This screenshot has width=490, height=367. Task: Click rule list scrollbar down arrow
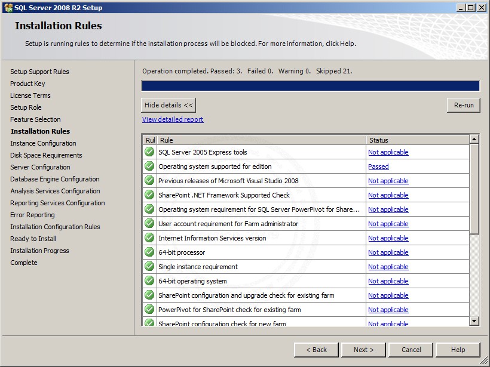tap(474, 321)
